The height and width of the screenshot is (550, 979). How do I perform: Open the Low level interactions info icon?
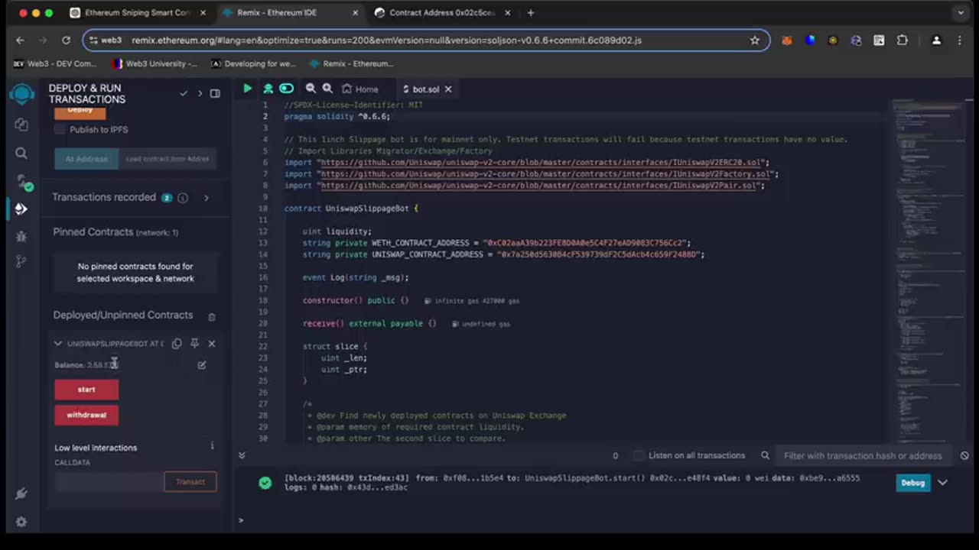(x=212, y=445)
